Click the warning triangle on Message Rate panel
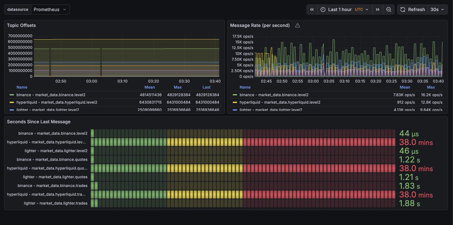This screenshot has height=225, width=453. point(297,26)
